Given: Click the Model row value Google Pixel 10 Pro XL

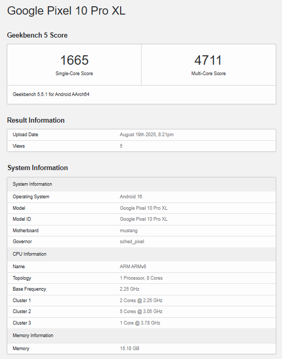Looking at the screenshot, I should pos(144,208).
